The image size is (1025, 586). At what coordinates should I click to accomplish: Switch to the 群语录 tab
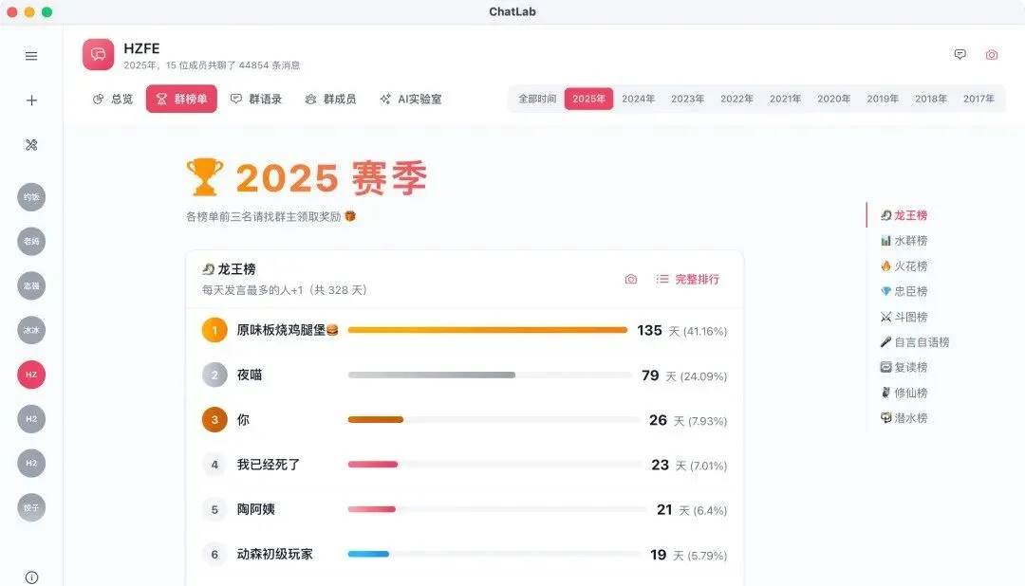[256, 100]
